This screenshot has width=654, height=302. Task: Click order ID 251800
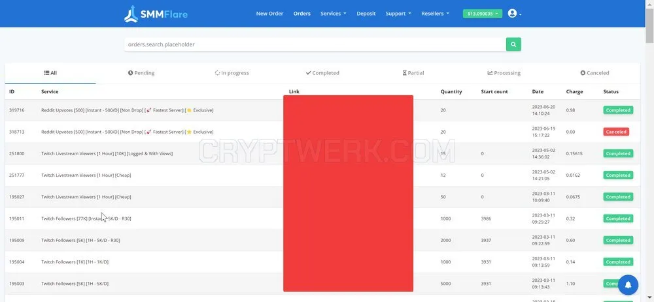(17, 153)
